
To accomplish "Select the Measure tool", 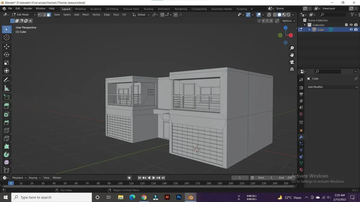I will (x=7, y=88).
